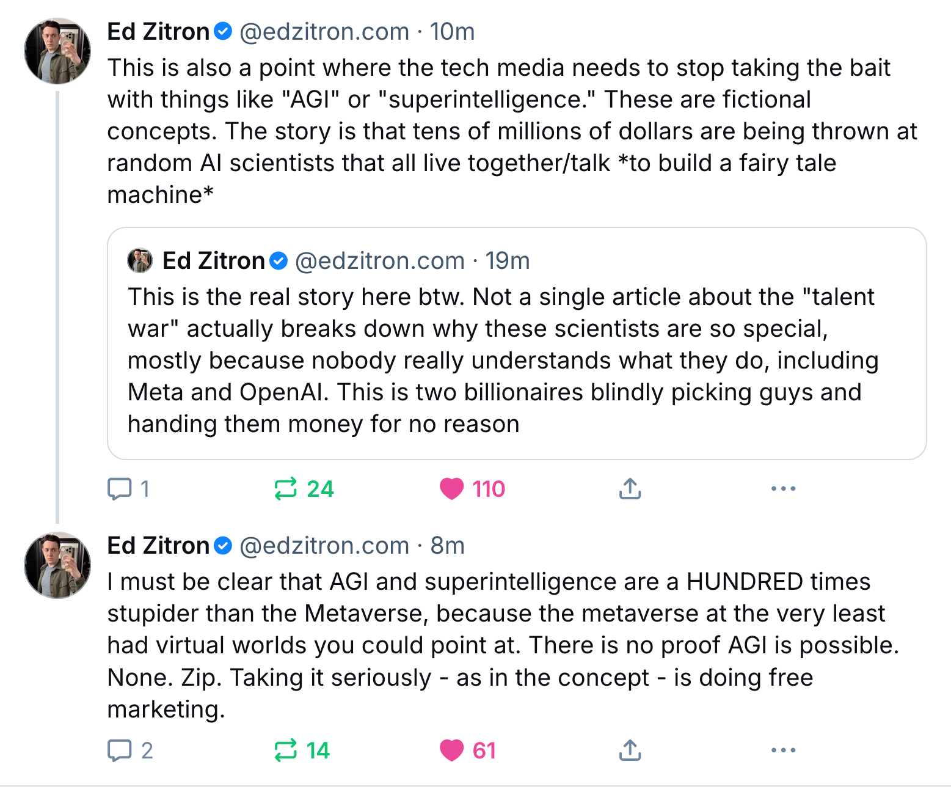Click the 10m timestamp link

coord(452,32)
